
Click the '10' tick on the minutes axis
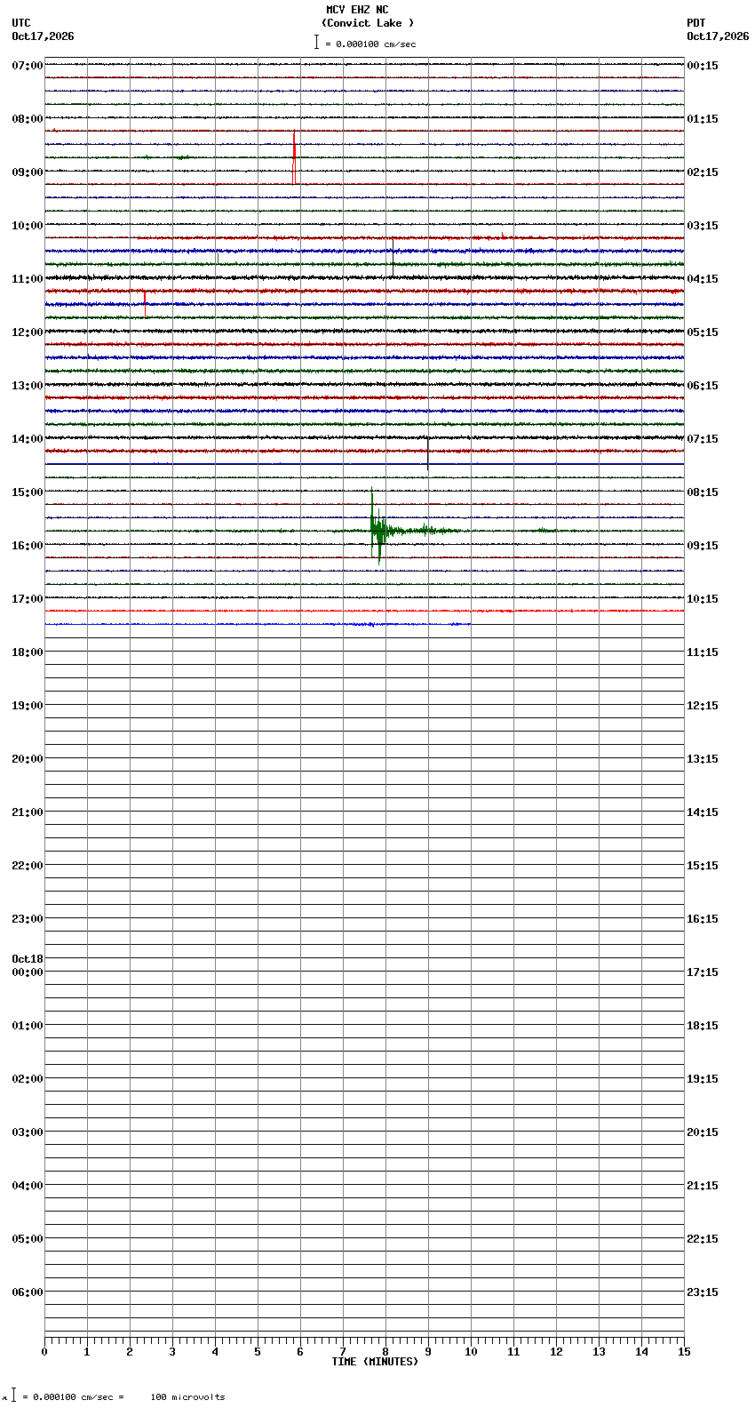[x=471, y=1352]
